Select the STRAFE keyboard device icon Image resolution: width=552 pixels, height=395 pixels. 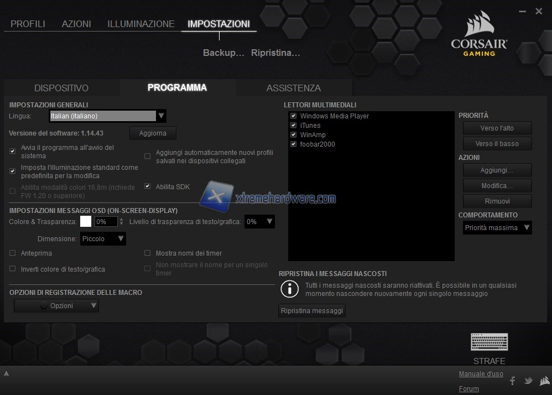[489, 342]
